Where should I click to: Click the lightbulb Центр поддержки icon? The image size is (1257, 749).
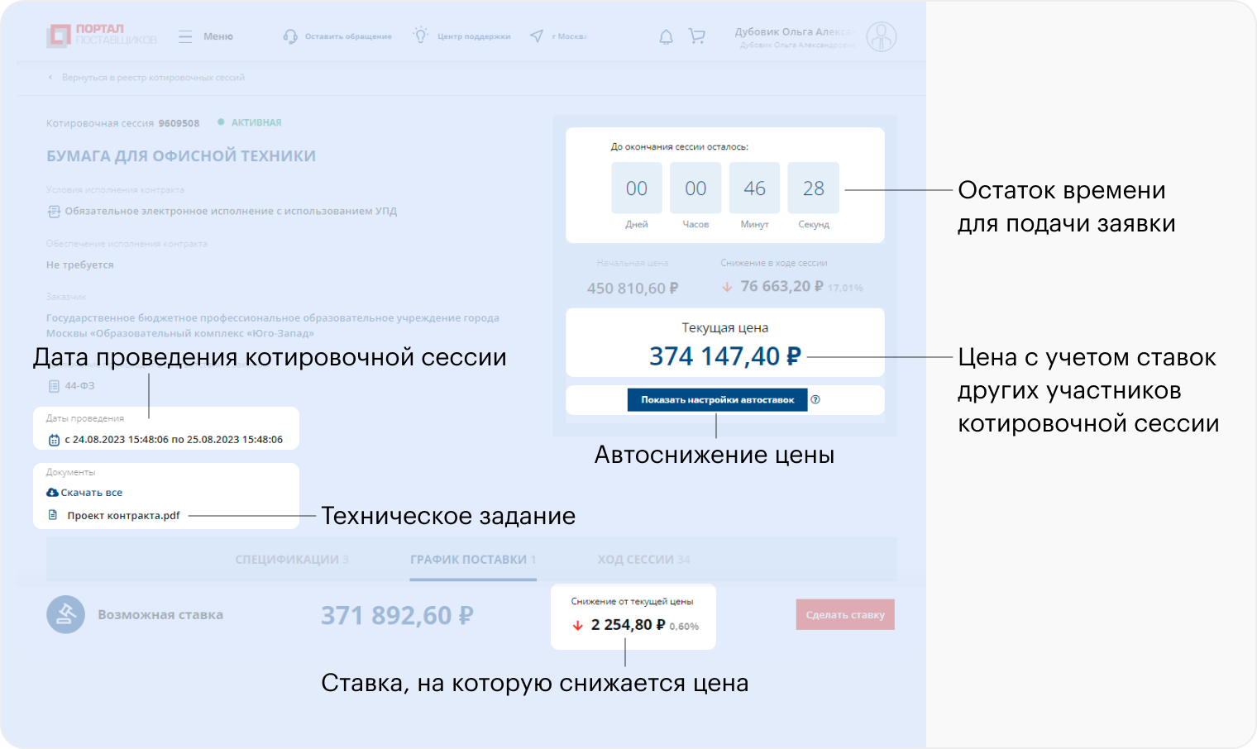pos(421,36)
